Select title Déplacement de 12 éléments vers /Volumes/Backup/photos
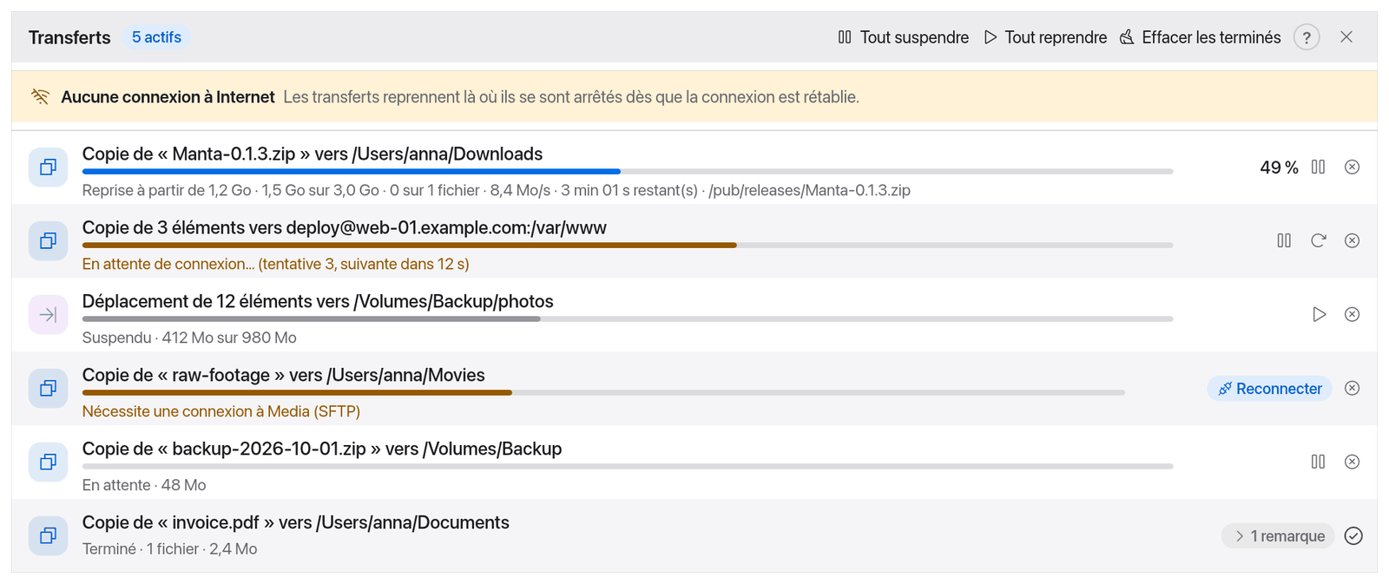Screen dimensions: 1389x584 point(318,302)
